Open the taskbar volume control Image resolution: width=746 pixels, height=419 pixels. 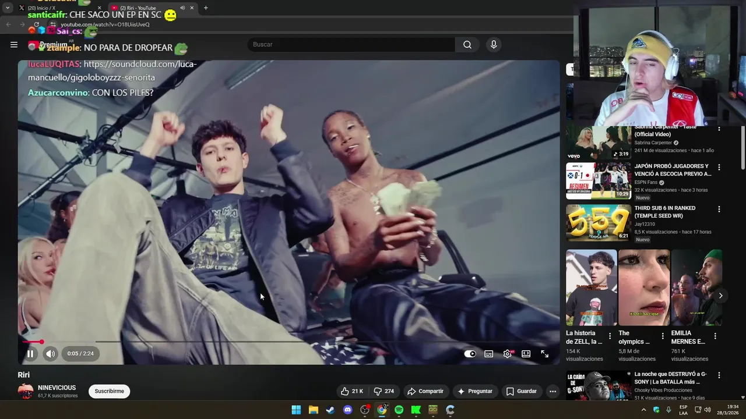[707, 410]
